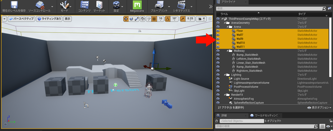Image resolution: width=333 pixels, height=131 pixels.
Task: Switch to the Outliner (アウトライナ) tab
Action: point(228,2)
